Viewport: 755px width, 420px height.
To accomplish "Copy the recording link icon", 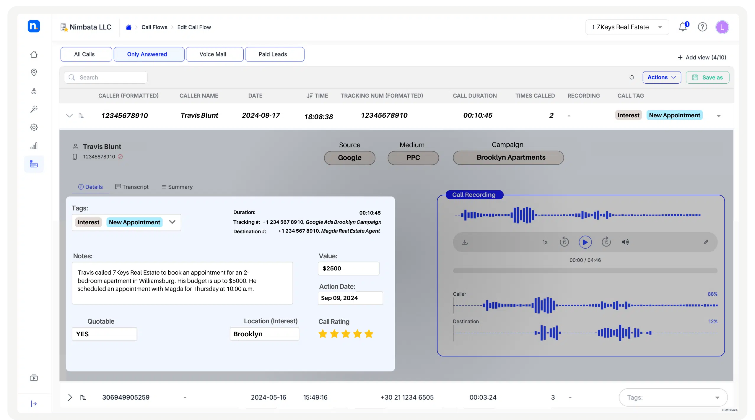I will (x=706, y=242).
